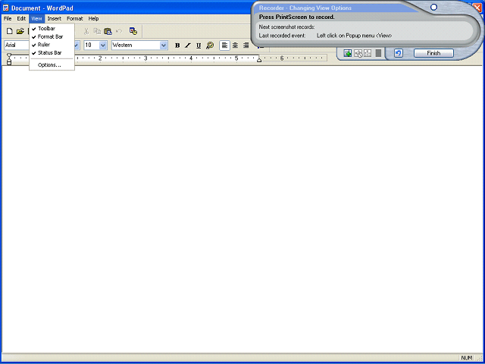This screenshot has height=364, width=485.
Task: Click the Finish button in Recorder
Action: pyautogui.click(x=433, y=53)
